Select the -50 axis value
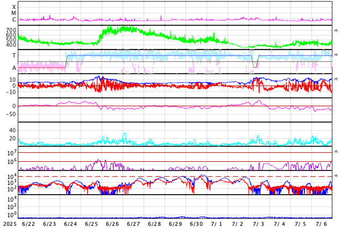The image size is (341, 228). click(11, 114)
